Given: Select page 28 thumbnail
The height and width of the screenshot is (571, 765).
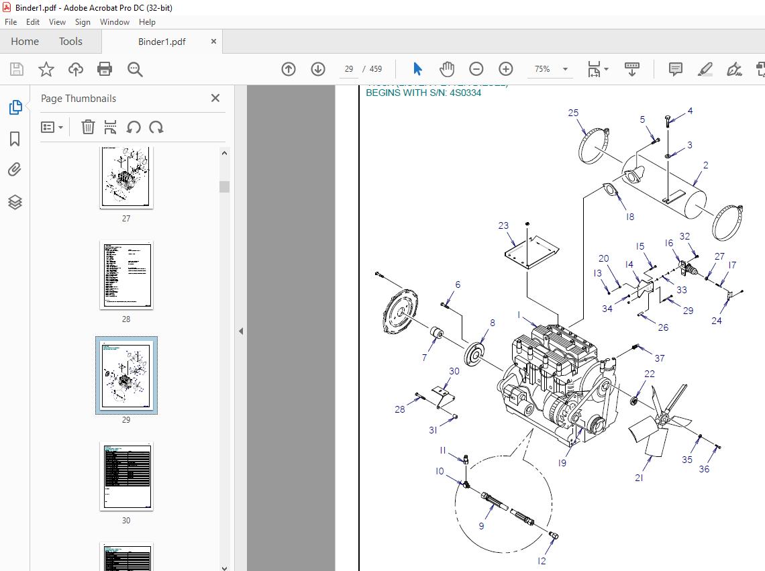Looking at the screenshot, I should (126, 275).
